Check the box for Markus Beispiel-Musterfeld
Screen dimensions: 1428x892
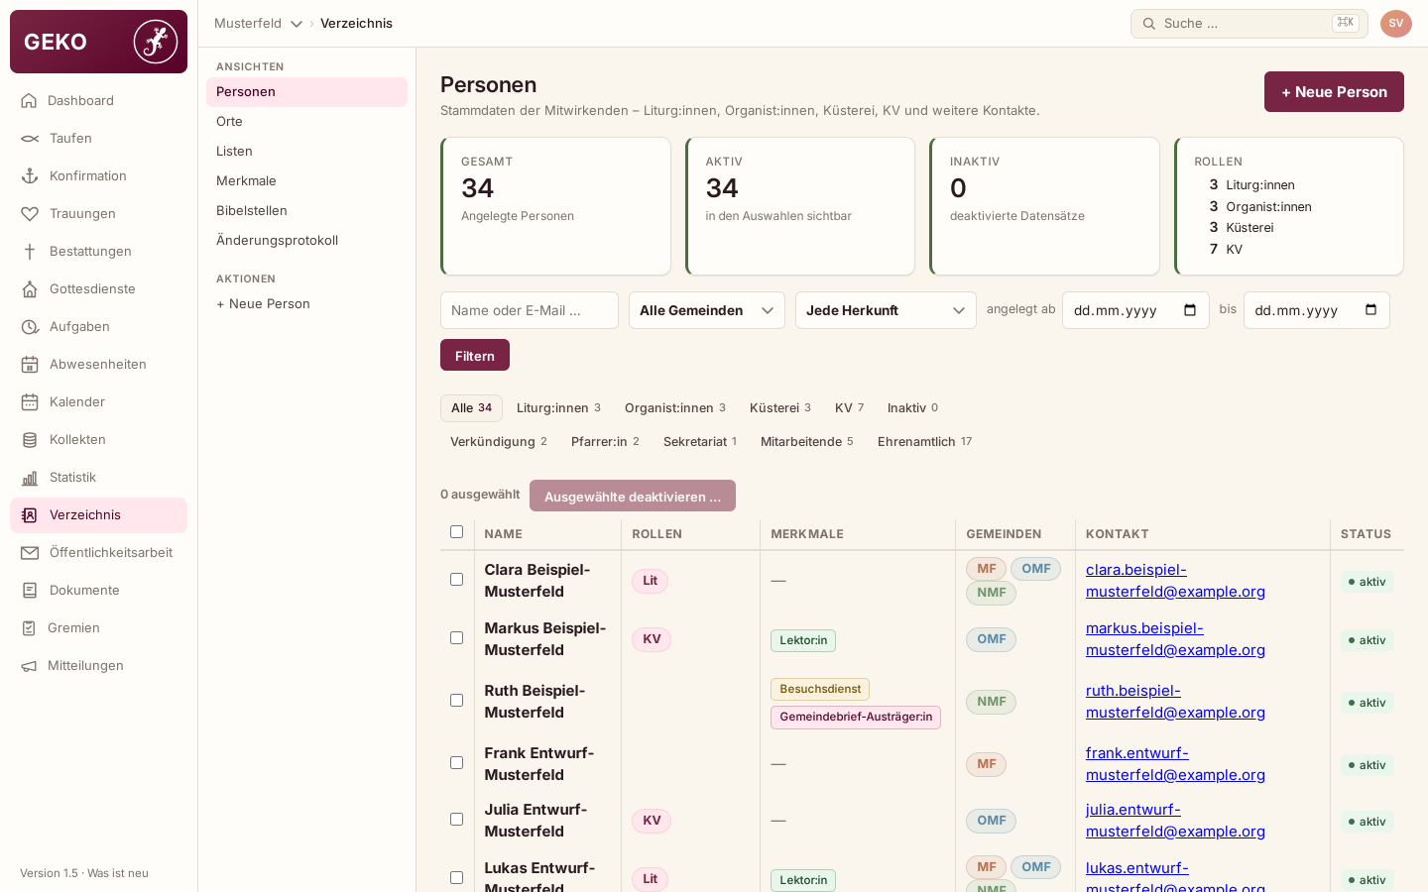[x=456, y=638]
